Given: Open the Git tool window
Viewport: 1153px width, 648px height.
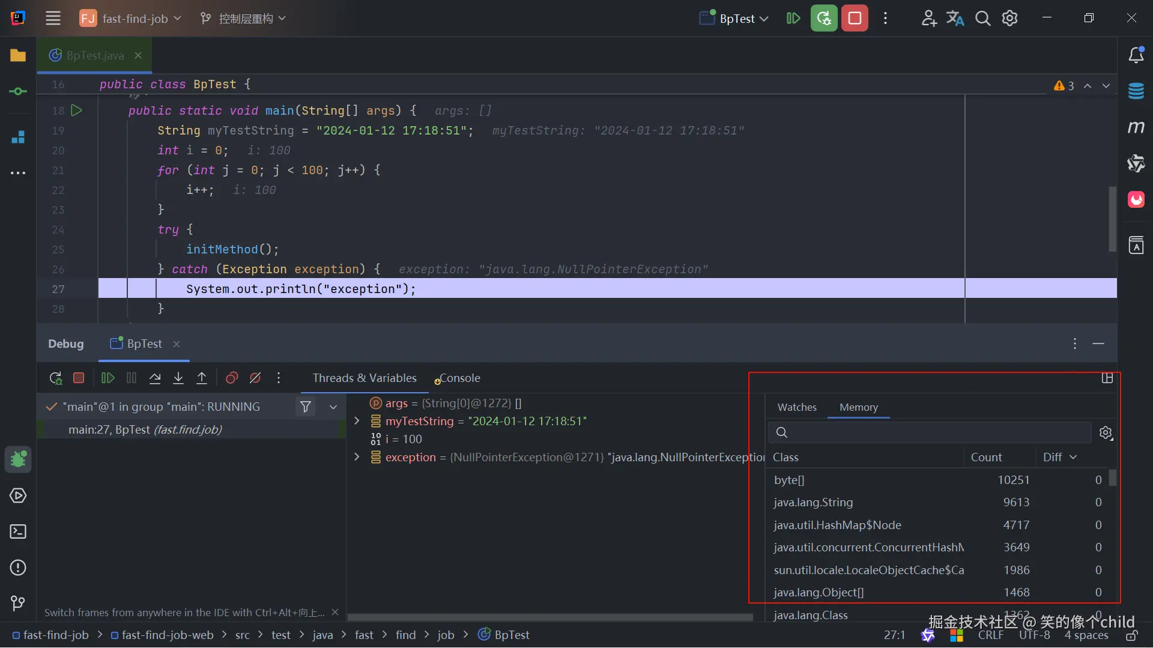Looking at the screenshot, I should pos(18,603).
